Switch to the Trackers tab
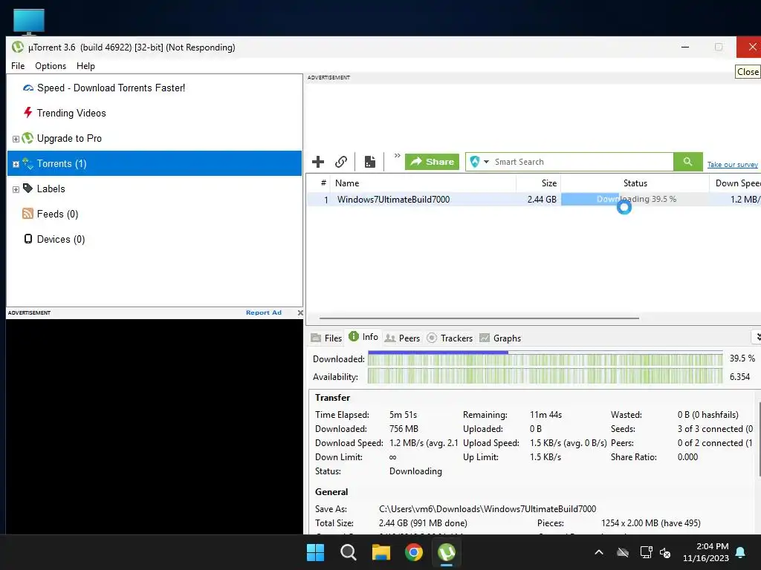 point(450,338)
